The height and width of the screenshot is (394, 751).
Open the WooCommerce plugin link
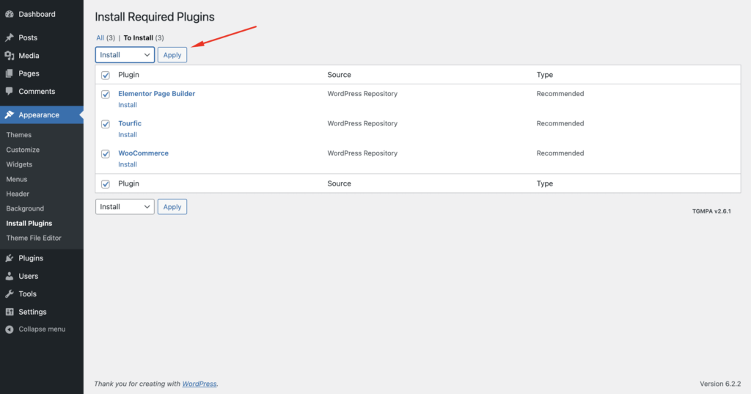click(x=143, y=153)
